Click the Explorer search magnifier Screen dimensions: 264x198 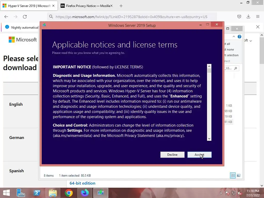pyautogui.click(x=236, y=68)
